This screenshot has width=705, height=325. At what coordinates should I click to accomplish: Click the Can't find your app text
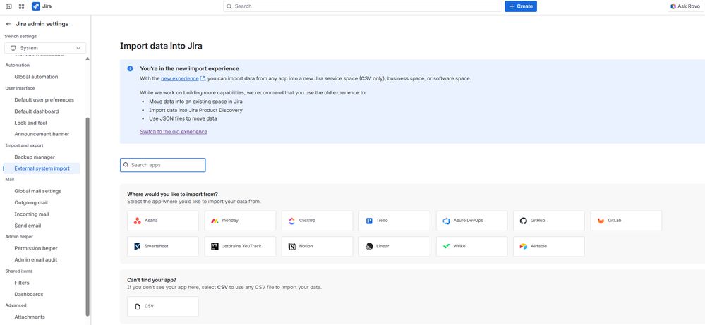point(152,280)
